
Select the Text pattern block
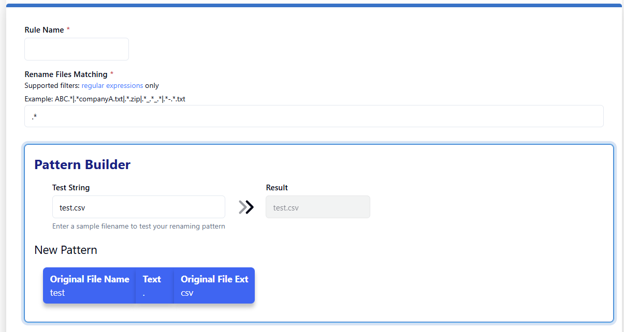[153, 285]
